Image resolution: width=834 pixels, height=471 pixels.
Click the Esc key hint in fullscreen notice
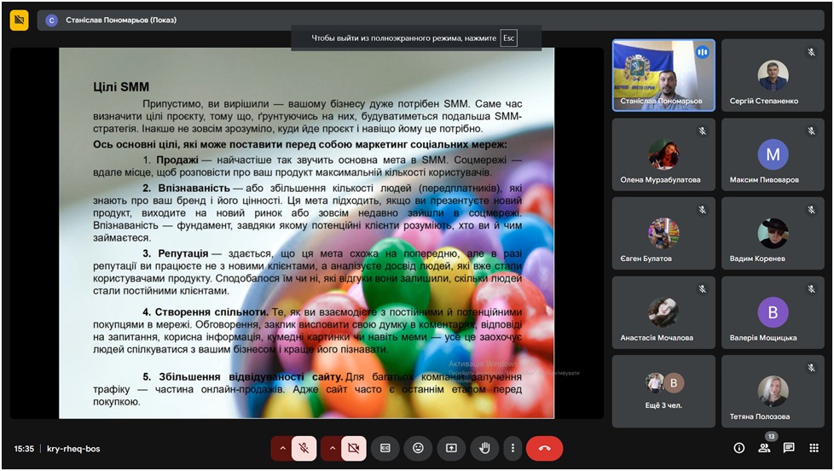click(x=509, y=38)
